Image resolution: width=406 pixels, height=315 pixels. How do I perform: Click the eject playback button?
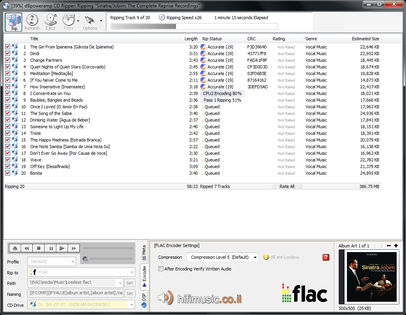click(15, 248)
